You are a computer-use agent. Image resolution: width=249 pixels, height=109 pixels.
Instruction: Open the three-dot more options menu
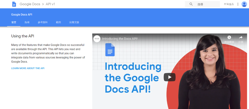click(x=238, y=4)
